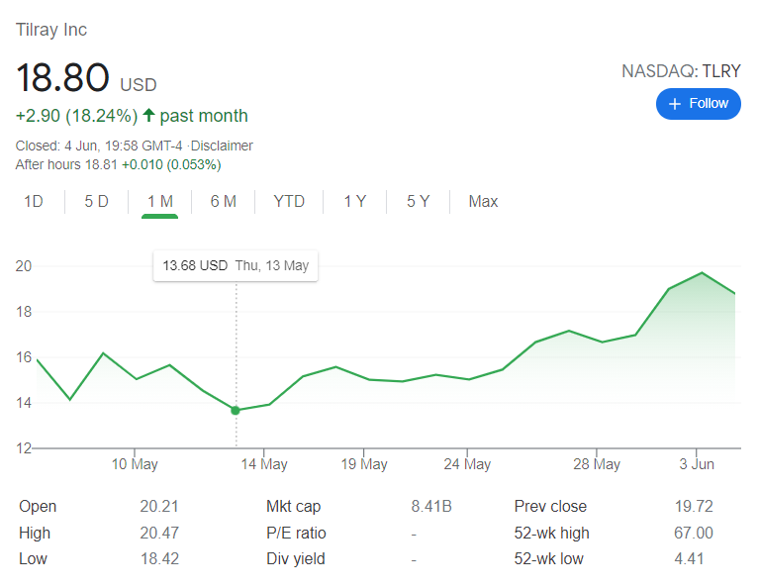Click the 13.68 USD chart tooltip
Image resolution: width=759 pixels, height=588 pixels.
236,265
